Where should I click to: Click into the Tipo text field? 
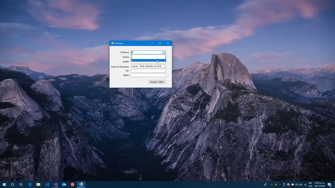point(148,71)
